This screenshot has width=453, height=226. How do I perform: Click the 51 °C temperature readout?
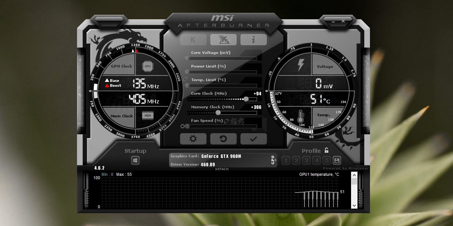point(320,100)
